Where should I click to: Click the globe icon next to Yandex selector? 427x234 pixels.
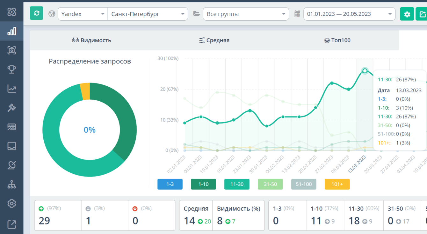(52, 14)
